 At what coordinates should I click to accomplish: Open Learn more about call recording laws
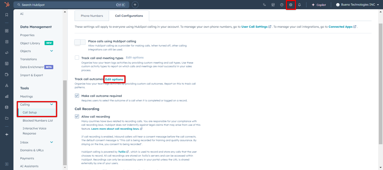[x=115, y=129]
